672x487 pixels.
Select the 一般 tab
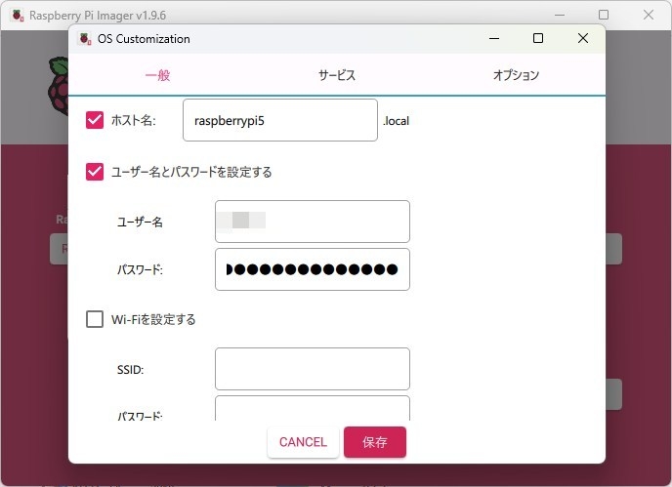(x=157, y=75)
